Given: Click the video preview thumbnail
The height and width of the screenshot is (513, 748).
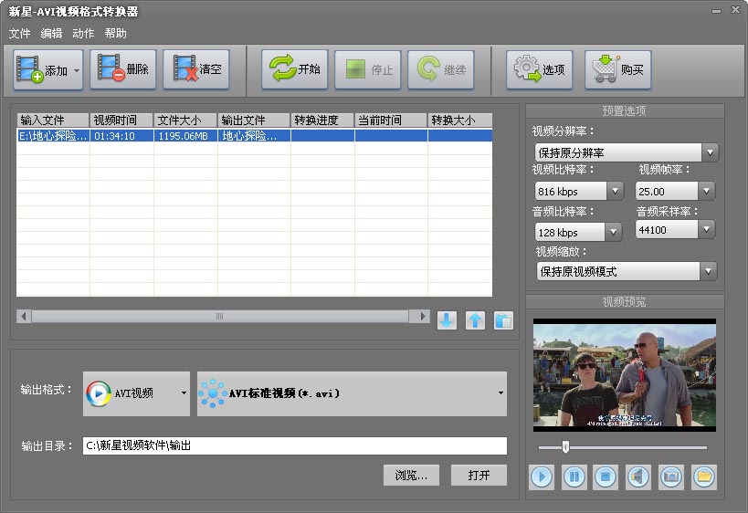Looking at the screenshot, I should 625,375.
